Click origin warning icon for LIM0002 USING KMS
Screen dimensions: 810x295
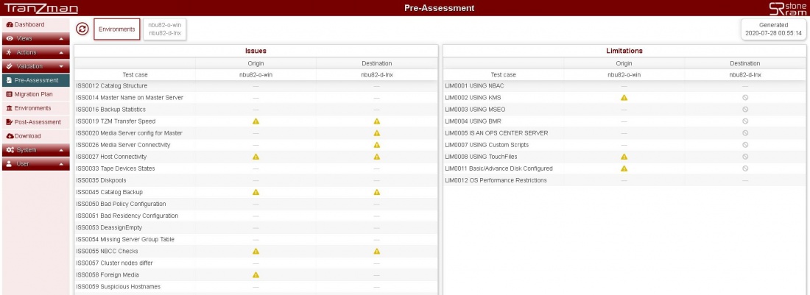click(624, 98)
